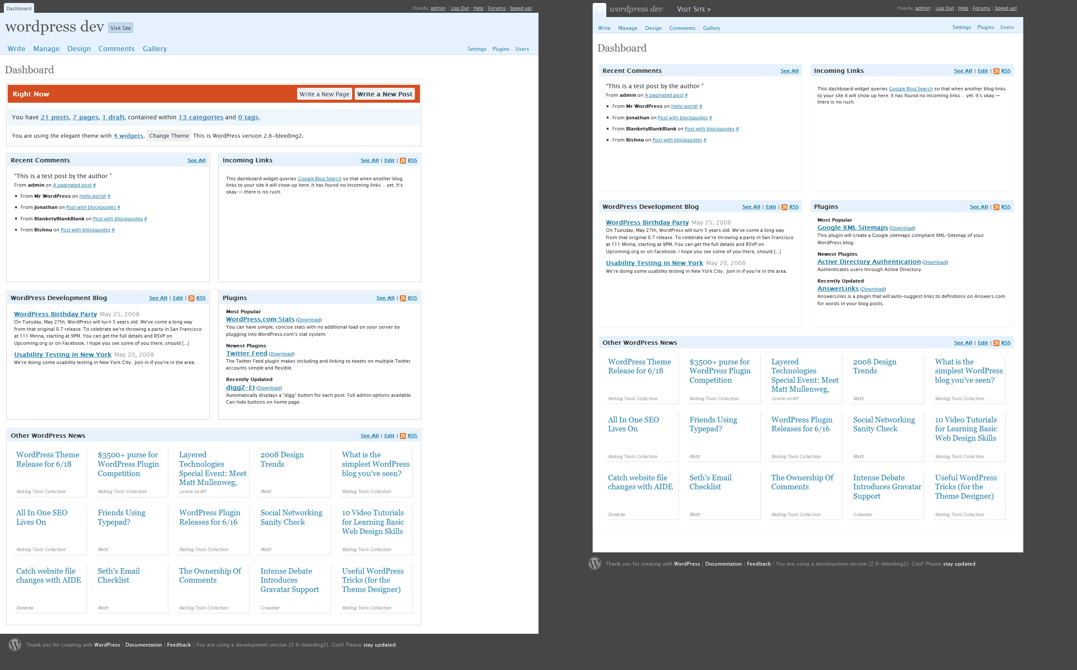This screenshot has height=670, width=1077.
Task: Click WordPress logo in left window footer
Action: (x=15, y=644)
